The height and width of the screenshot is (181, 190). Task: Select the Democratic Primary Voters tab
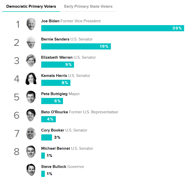(x=31, y=6)
